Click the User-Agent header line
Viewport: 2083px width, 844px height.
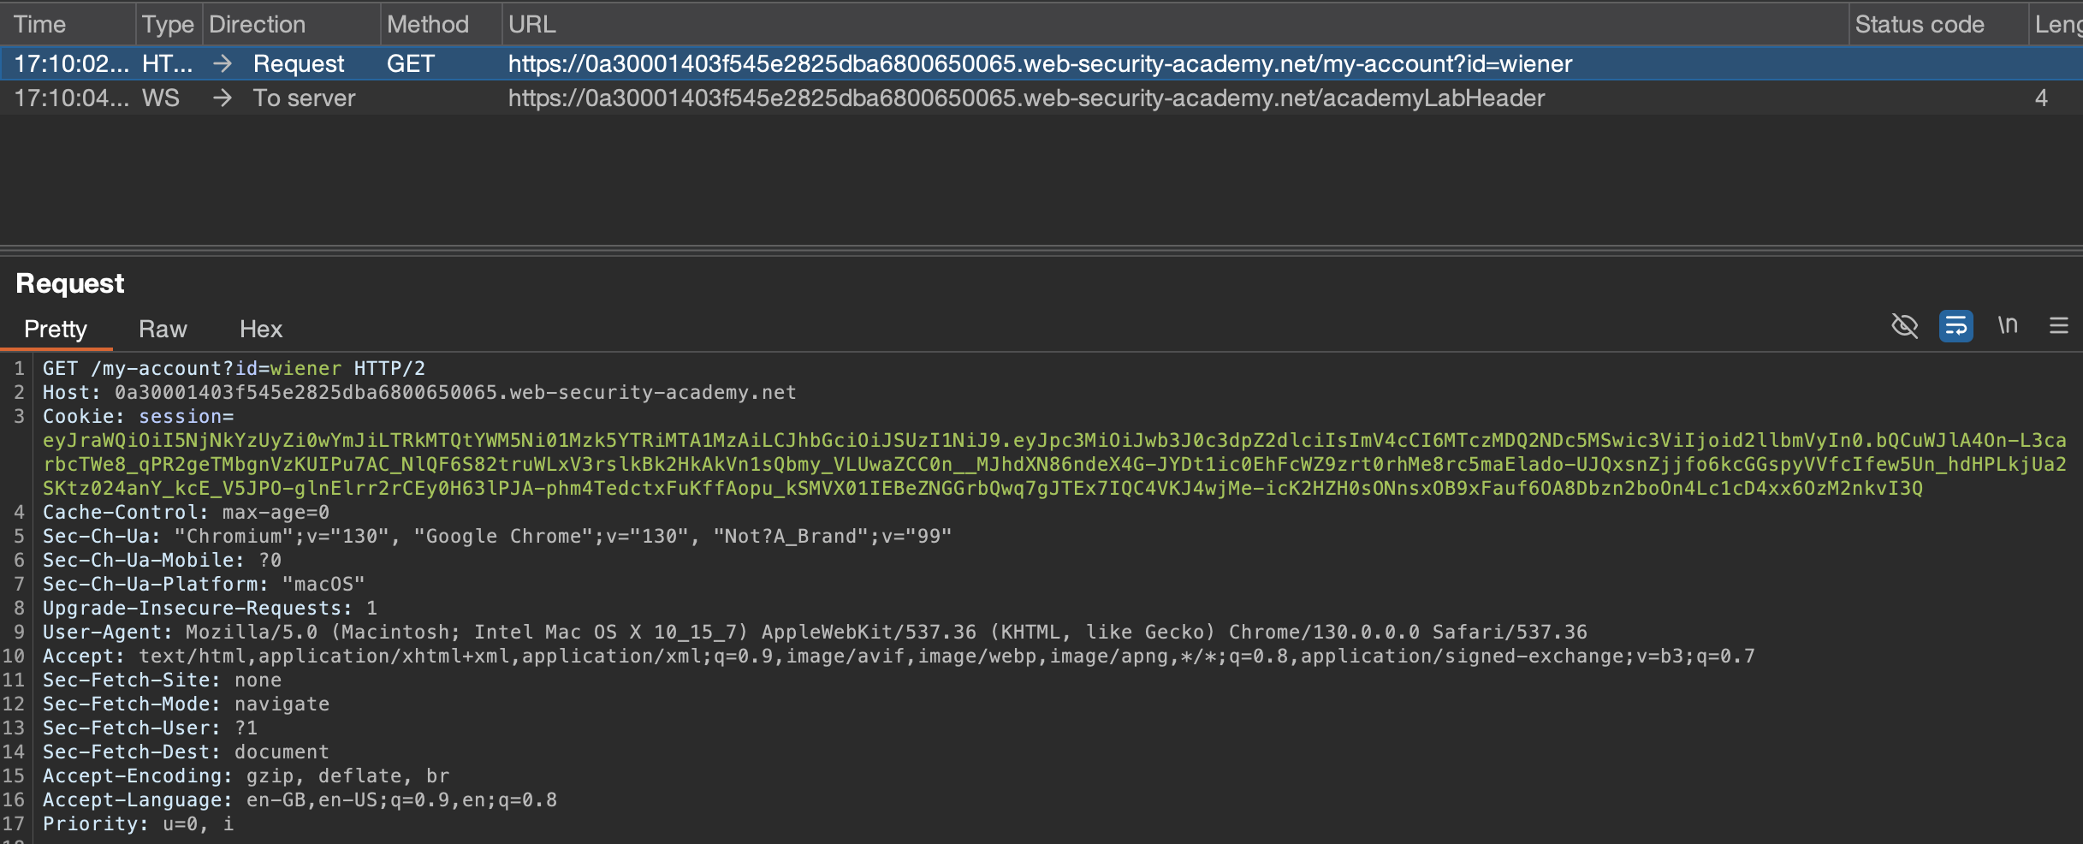tap(813, 633)
